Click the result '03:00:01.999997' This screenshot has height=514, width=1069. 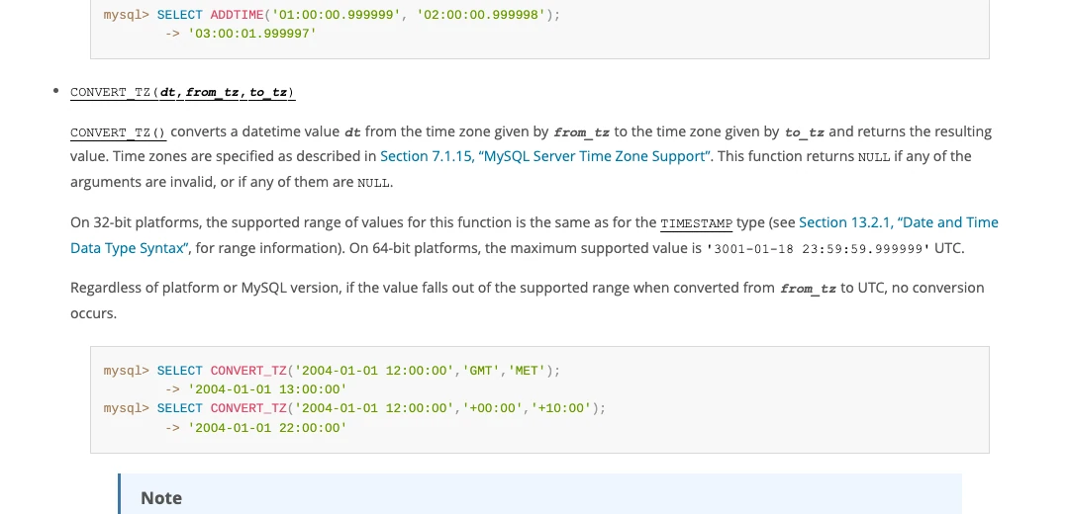(x=252, y=33)
